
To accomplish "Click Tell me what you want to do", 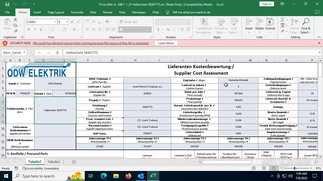I will (x=191, y=12).
